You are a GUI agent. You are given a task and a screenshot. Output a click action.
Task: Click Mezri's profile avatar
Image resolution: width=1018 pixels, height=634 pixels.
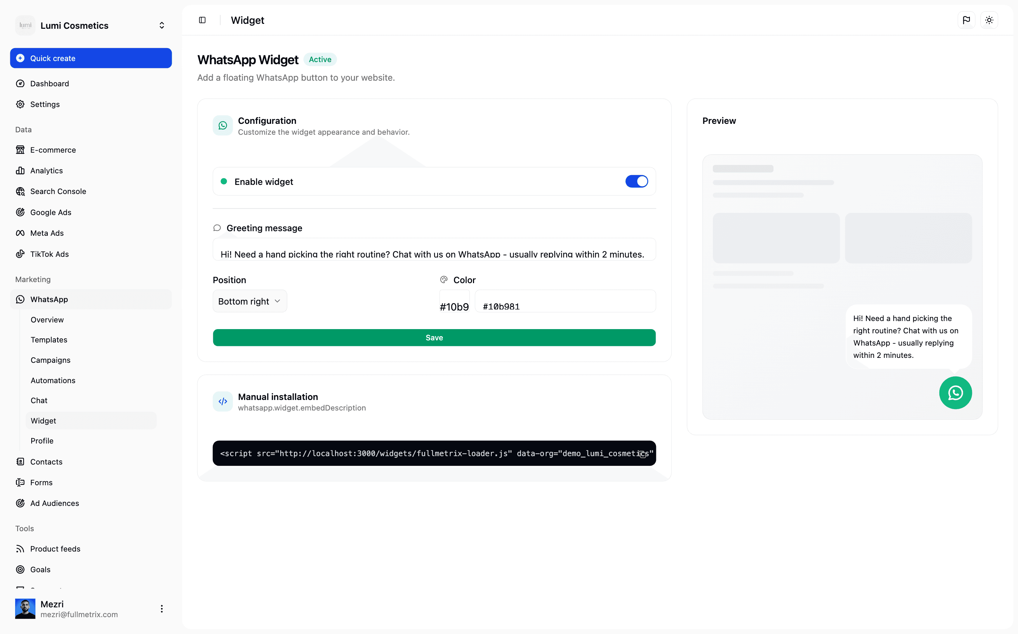tap(25, 608)
